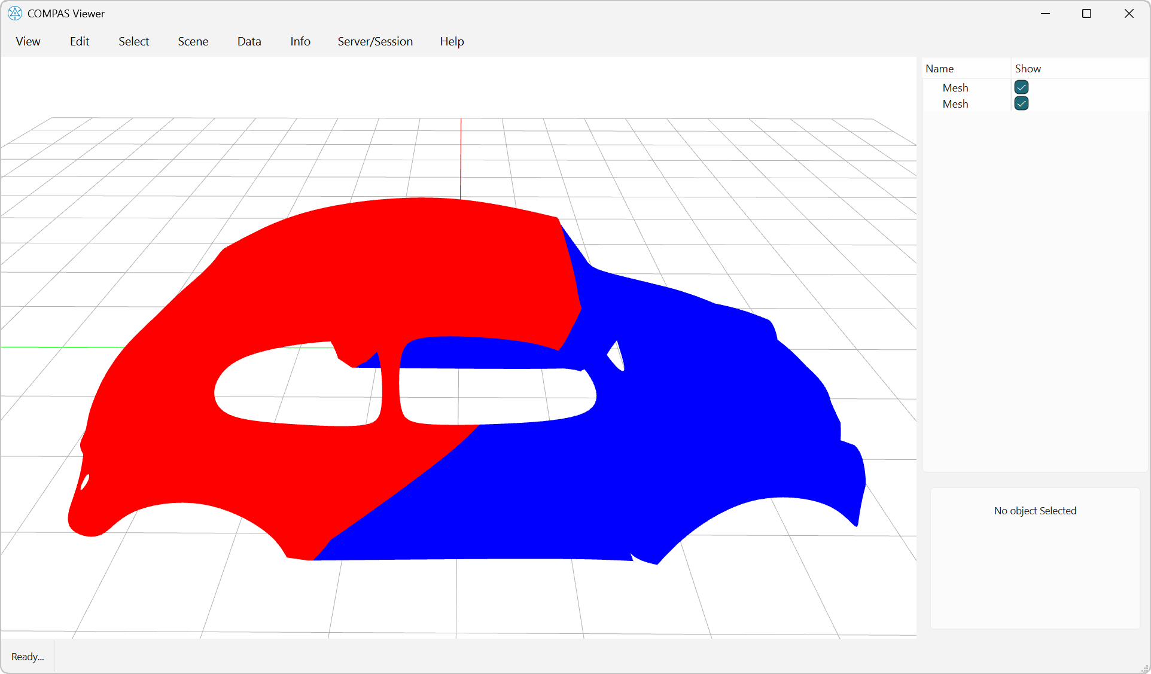Viewport: 1151px width, 674px height.
Task: Open the Scene menu
Action: click(193, 41)
